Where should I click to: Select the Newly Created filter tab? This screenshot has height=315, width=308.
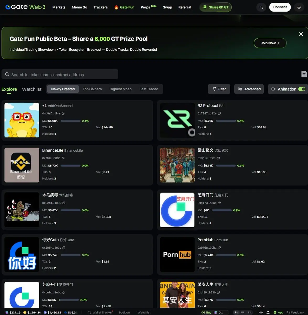tap(63, 89)
